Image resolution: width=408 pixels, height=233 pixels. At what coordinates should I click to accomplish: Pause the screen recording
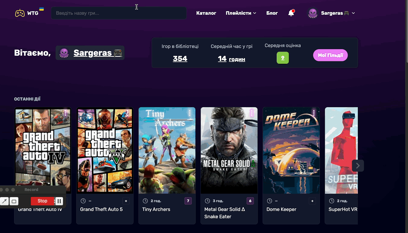pyautogui.click(x=59, y=201)
